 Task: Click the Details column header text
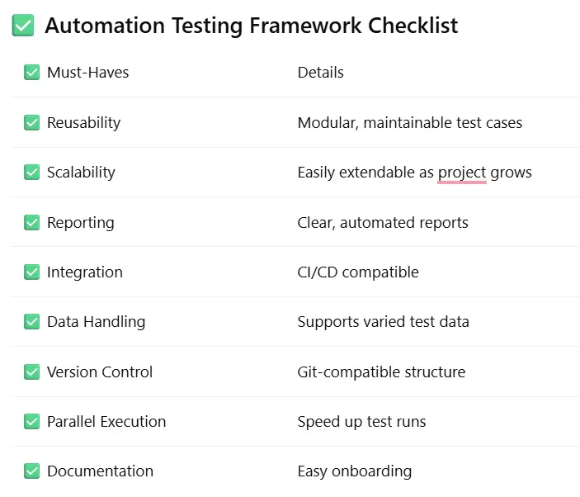coord(321,72)
